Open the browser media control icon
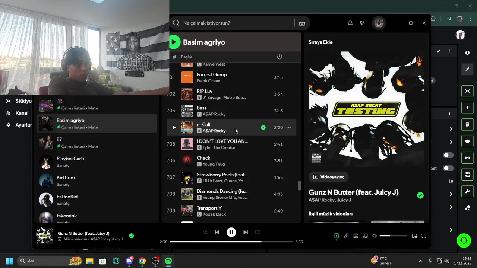This screenshot has width=477, height=268. click(x=449, y=19)
